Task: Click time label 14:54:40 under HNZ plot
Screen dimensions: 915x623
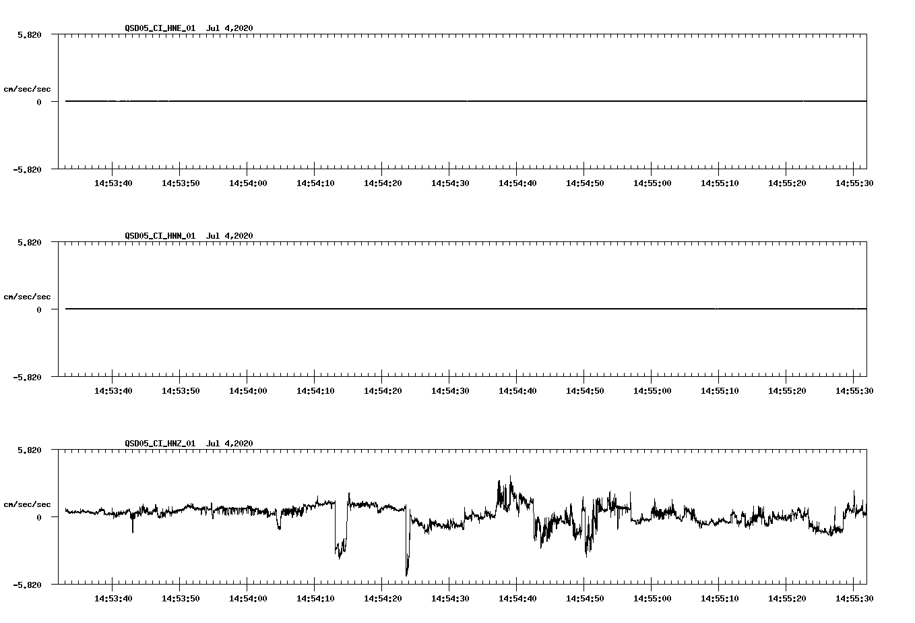Action: tap(517, 599)
